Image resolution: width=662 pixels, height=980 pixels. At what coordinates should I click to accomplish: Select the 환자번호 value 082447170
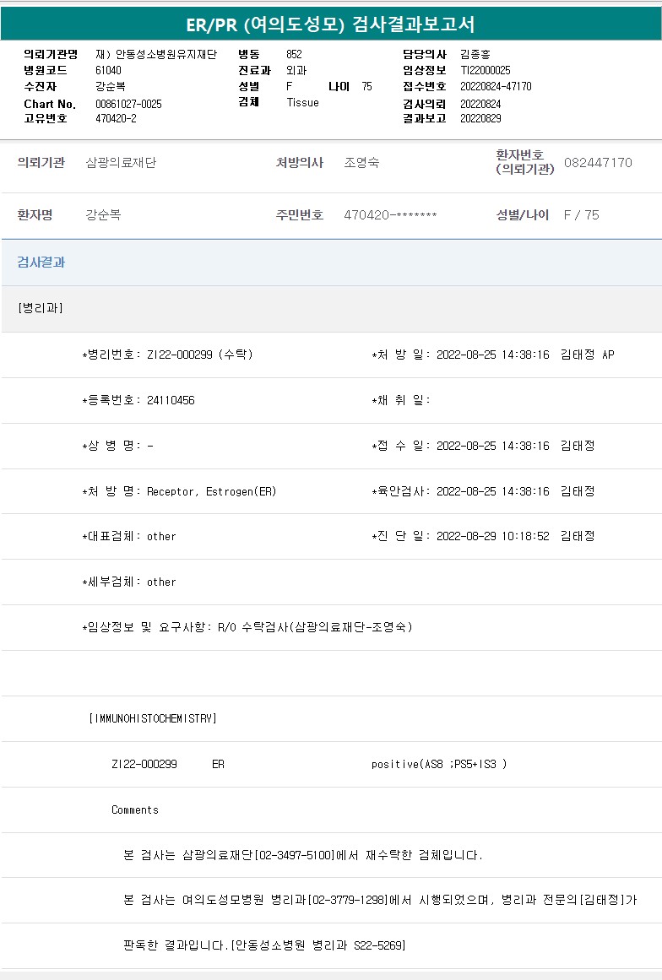[x=598, y=163]
